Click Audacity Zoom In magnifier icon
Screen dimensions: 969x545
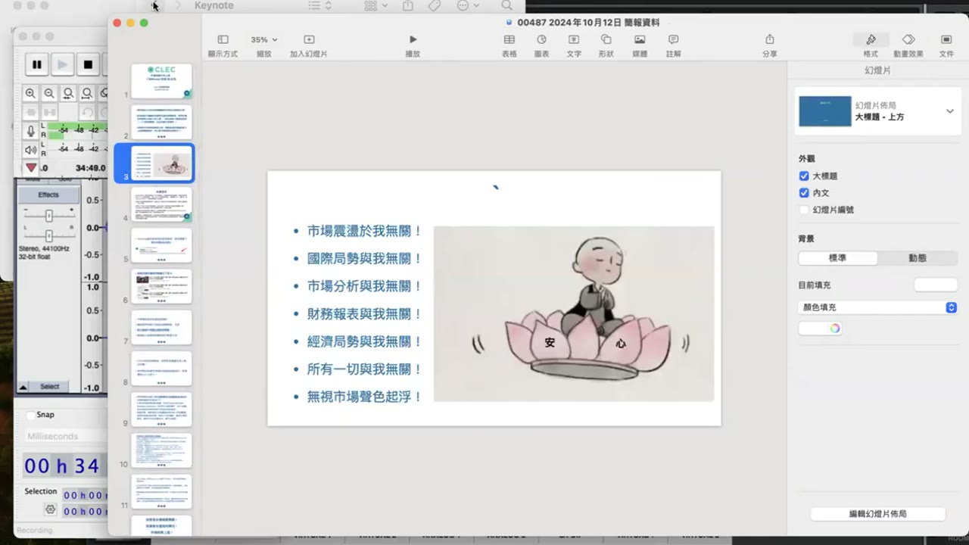tap(30, 93)
